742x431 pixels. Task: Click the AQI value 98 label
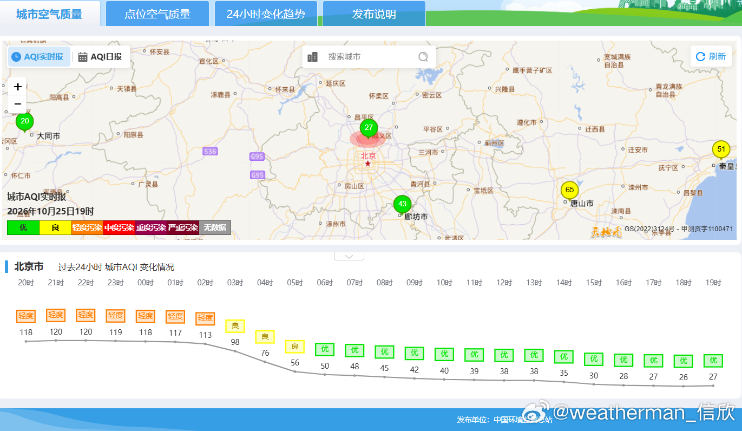[235, 342]
